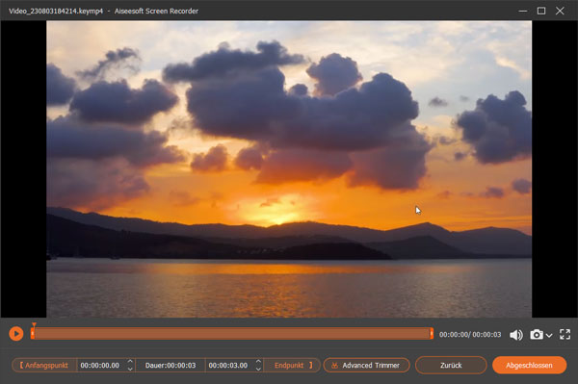Screen dimensions: 578x384
Task: Increase start time with the up stepper arrow
Action: click(x=130, y=362)
